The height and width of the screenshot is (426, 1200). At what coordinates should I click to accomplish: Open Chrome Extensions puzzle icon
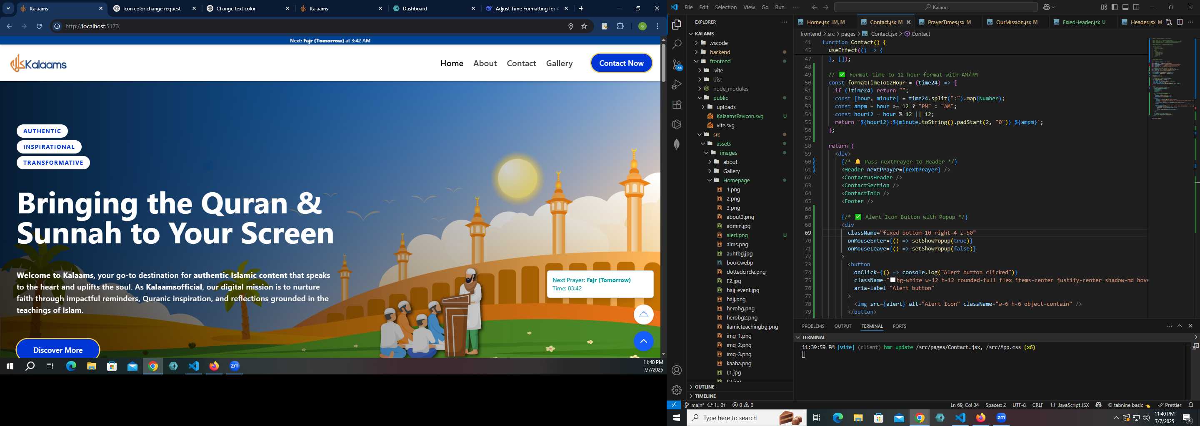pyautogui.click(x=620, y=27)
